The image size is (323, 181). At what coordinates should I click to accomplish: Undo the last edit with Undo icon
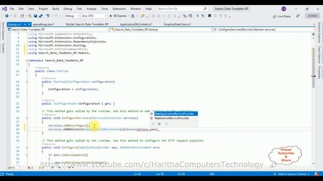pos(48,16)
